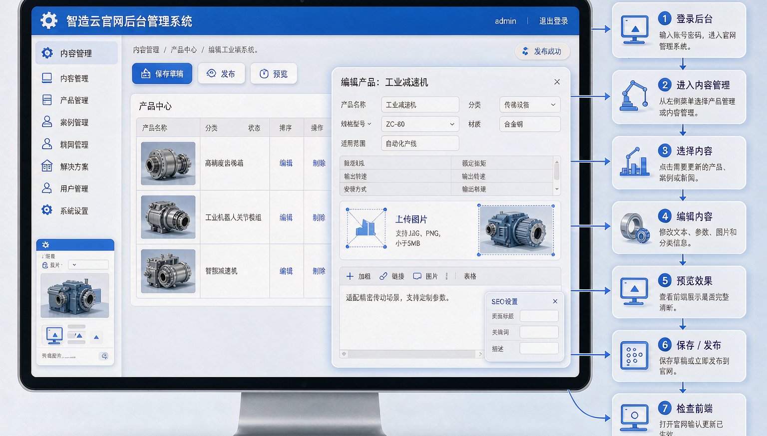767x436 pixels.
Task: Close the 编辑产品 dialog
Action: tap(557, 82)
